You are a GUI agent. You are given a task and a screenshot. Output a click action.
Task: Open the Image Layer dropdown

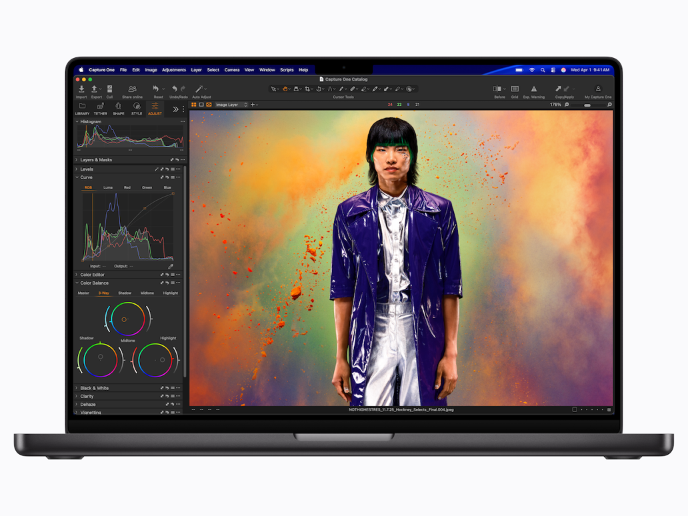click(x=231, y=105)
